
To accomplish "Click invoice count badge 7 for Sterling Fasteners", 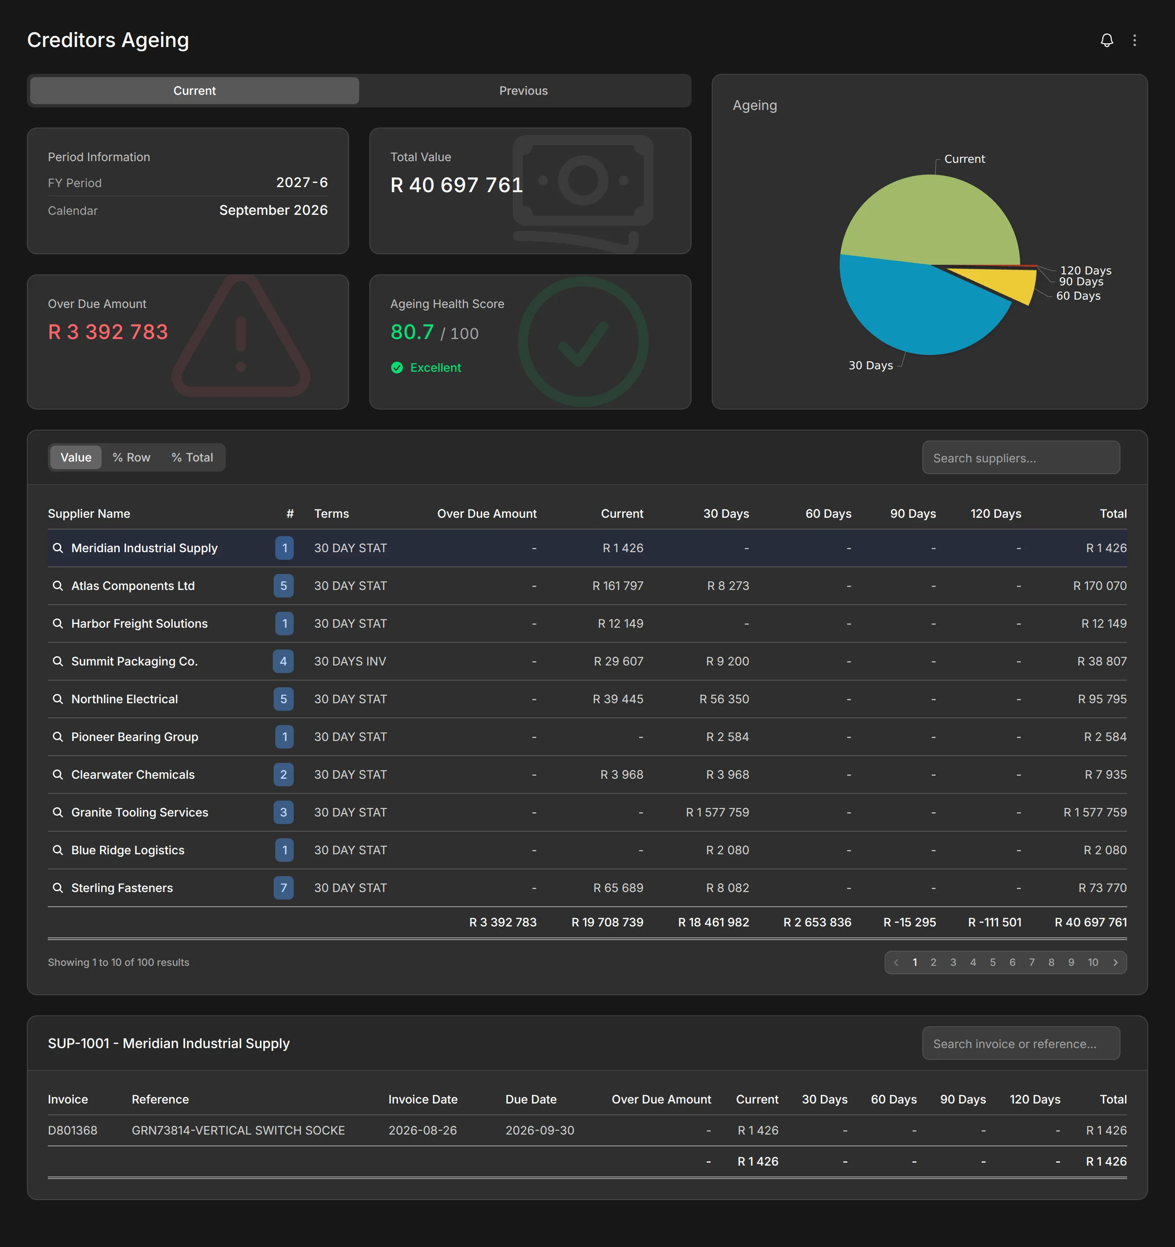I will click(x=284, y=887).
